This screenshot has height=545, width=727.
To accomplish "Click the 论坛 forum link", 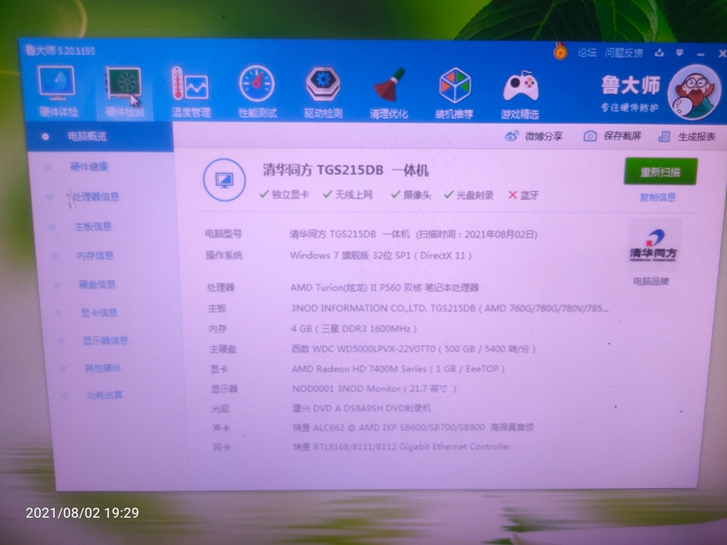I will point(587,53).
